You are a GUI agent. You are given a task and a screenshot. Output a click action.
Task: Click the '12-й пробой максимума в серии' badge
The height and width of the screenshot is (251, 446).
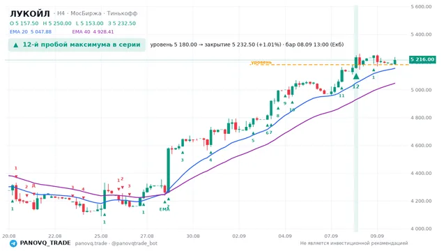(x=77, y=45)
